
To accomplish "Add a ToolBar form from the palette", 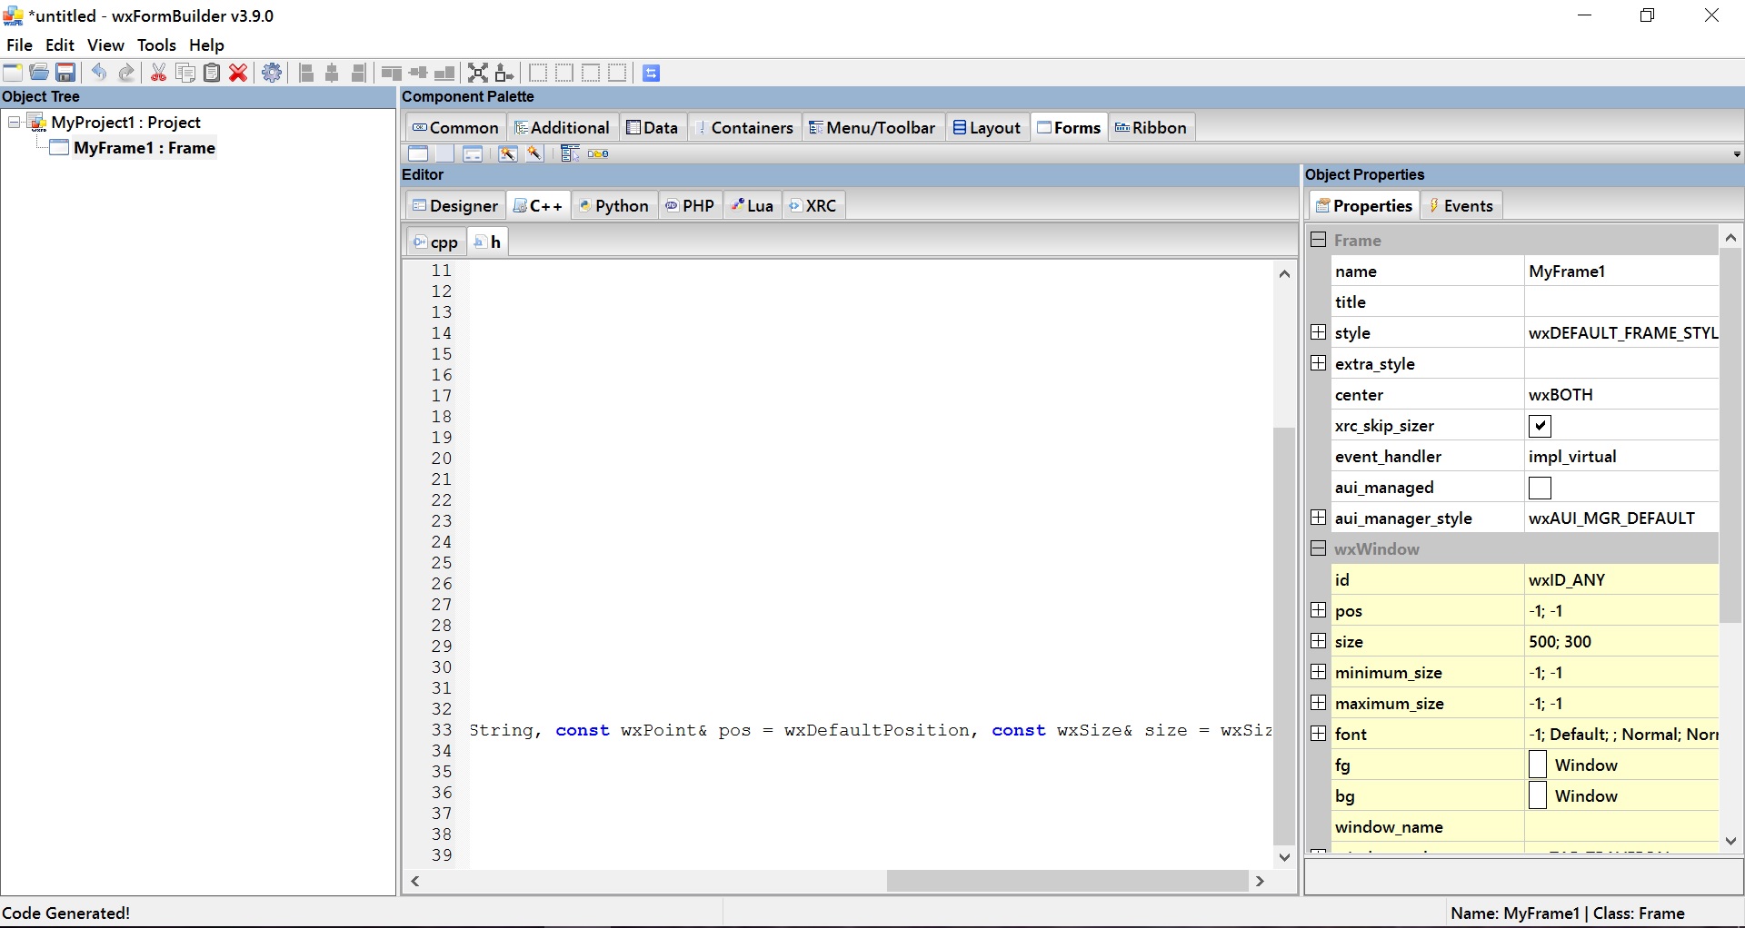I will [x=598, y=153].
